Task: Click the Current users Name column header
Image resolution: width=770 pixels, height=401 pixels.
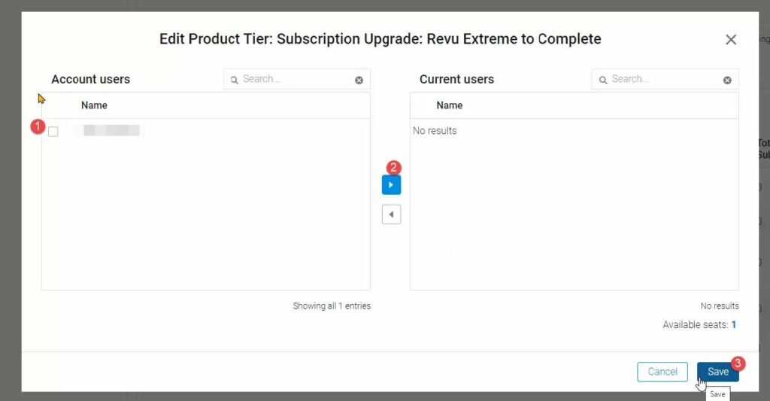Action: 450,105
